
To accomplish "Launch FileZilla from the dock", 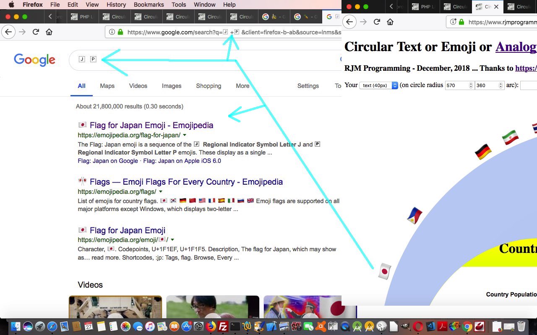I will point(223,326).
